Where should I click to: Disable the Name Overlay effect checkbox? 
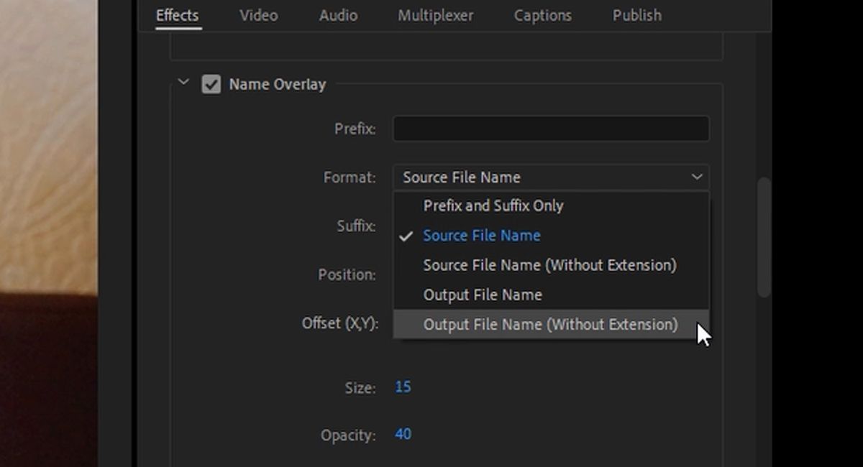210,84
